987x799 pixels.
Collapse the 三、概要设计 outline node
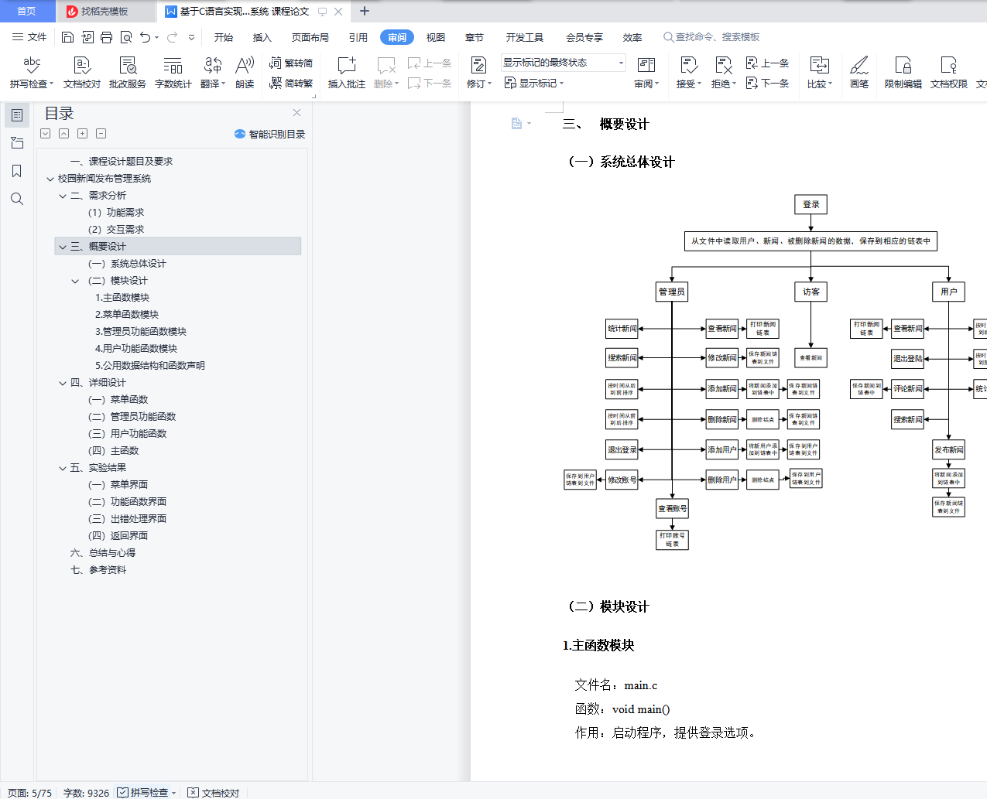(63, 247)
